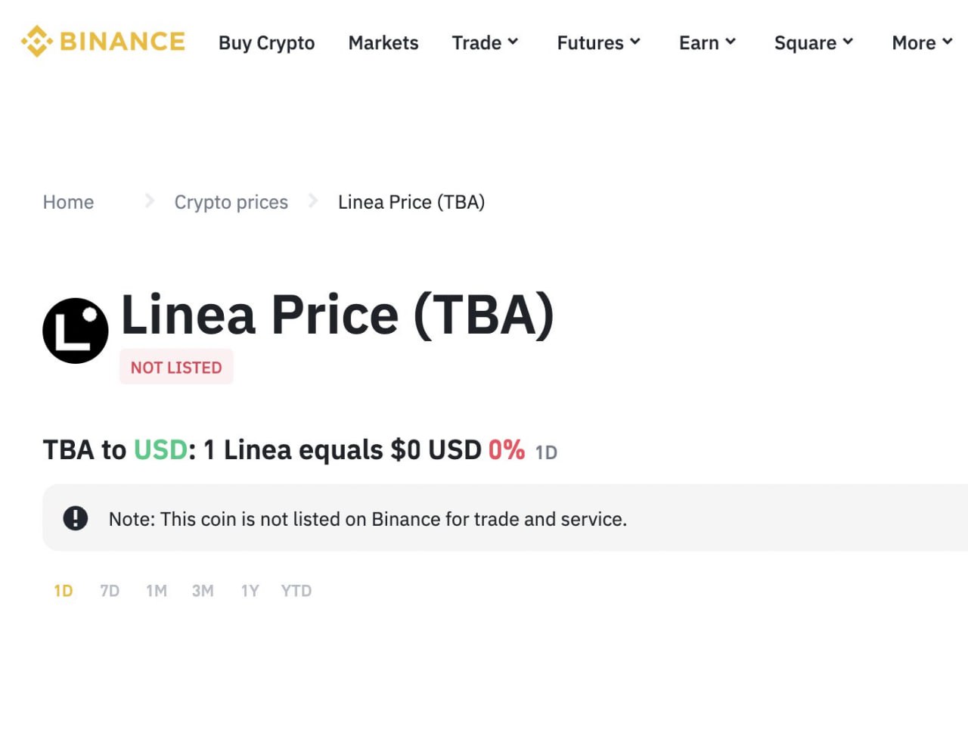Screen dimensions: 968x755
Task: Expand the Futures dropdown menu
Action: [598, 42]
